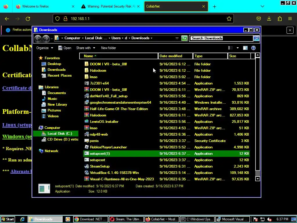Image resolution: width=297 pixels, height=223 pixels.
Task: Click network tray icon
Action: tap(262, 220)
